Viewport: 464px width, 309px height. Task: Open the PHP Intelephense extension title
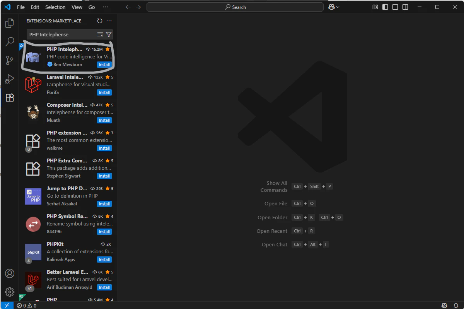pos(65,49)
